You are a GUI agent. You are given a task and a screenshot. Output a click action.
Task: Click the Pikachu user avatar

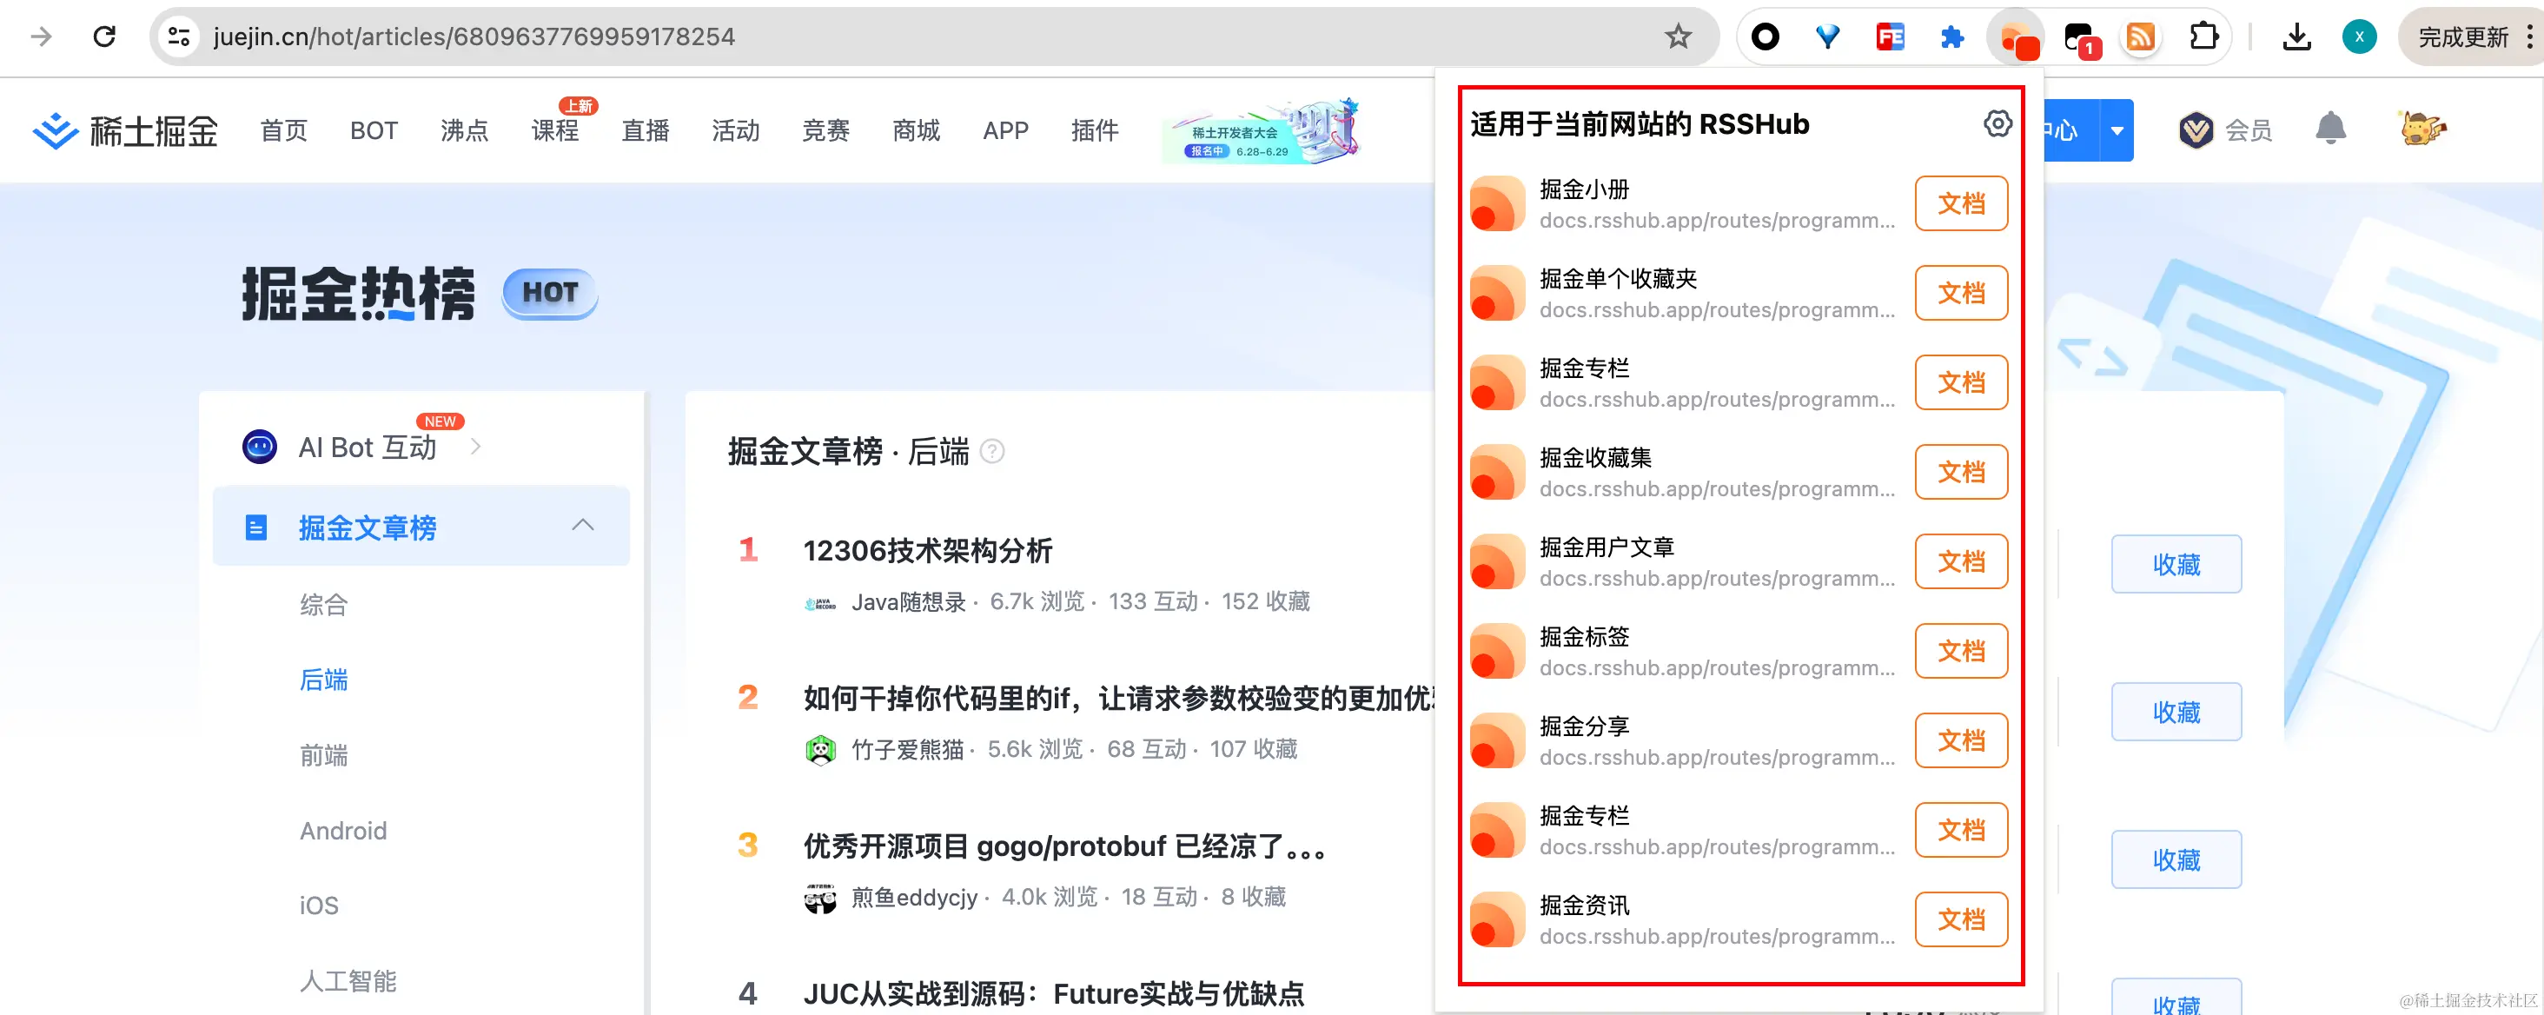pyautogui.click(x=2421, y=129)
